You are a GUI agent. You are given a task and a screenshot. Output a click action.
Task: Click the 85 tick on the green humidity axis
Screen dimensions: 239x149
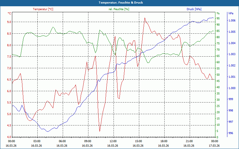(218, 31)
